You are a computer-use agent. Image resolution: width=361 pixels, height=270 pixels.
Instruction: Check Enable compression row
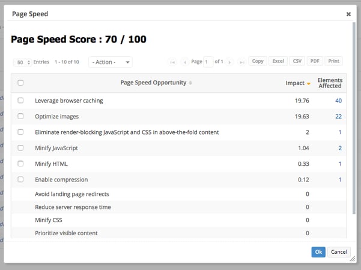point(20,179)
